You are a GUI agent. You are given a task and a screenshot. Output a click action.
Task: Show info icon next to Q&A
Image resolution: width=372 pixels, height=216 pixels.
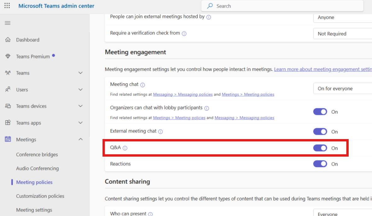click(x=125, y=148)
